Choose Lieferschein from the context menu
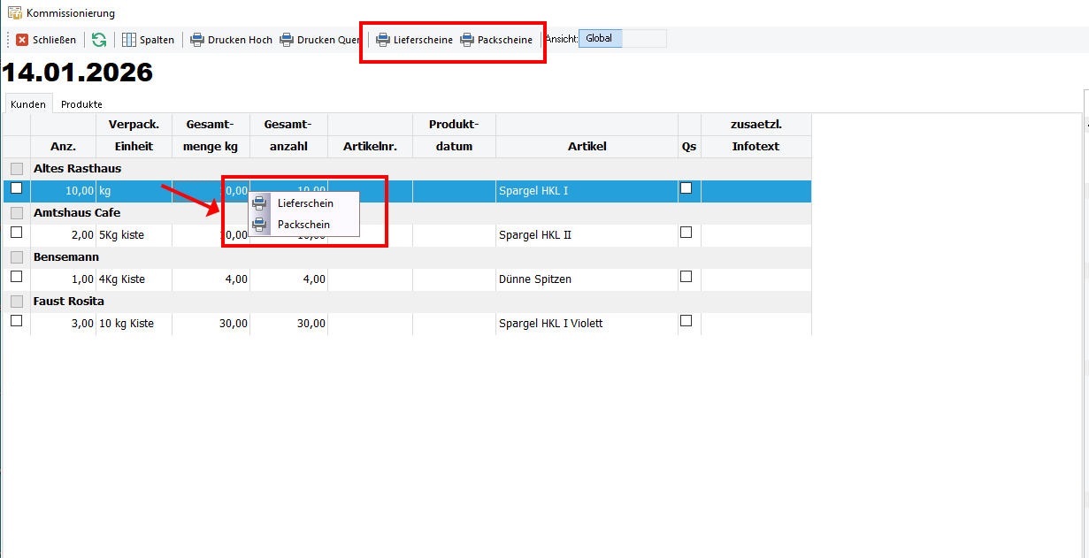 [x=305, y=203]
